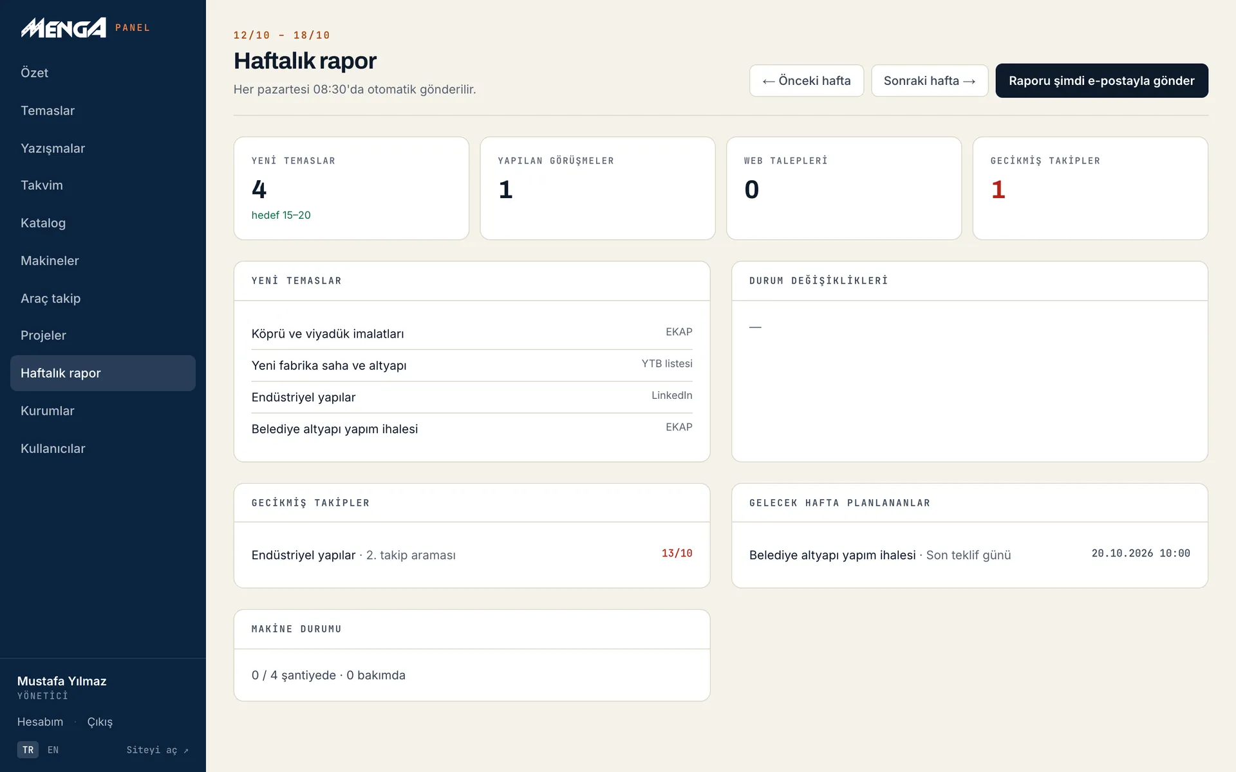Image resolution: width=1236 pixels, height=772 pixels.
Task: Select the Gecikmiş Takipler summary card count
Action: (998, 190)
